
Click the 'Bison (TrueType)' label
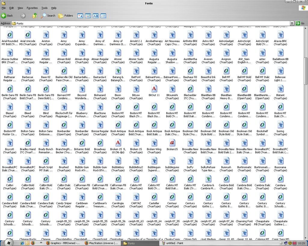pos(118,97)
